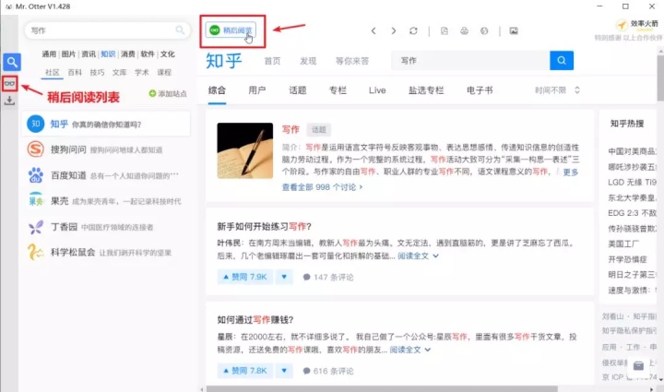Screen dimensions: 664x392
Task: Select the 消费 category
Action: point(128,54)
